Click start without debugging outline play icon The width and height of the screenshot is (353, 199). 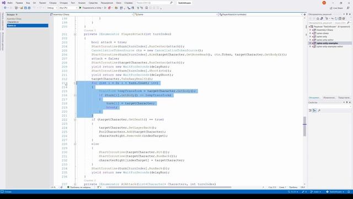105,8
